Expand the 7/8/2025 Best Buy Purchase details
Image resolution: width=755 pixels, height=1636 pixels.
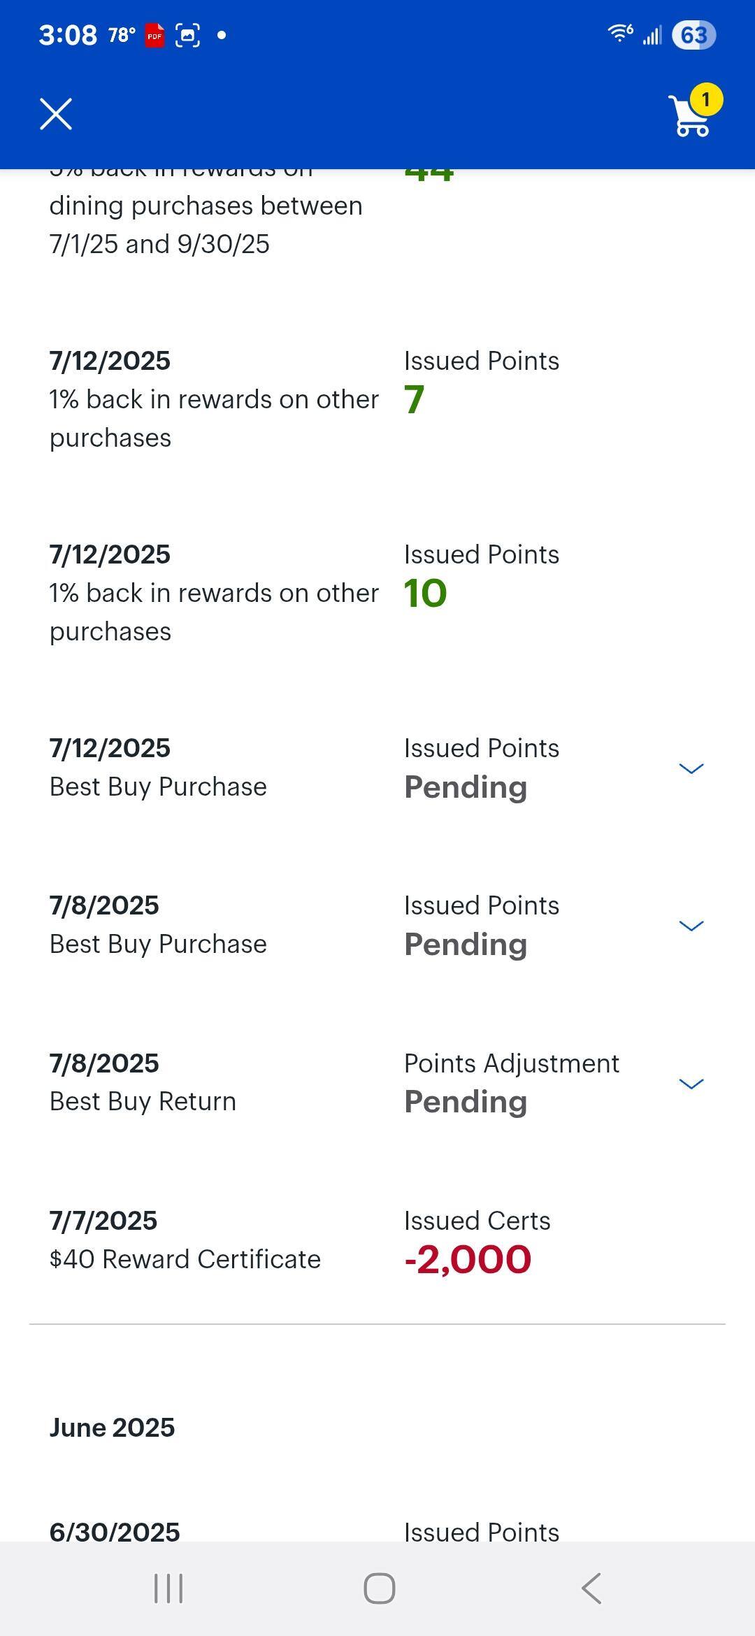[691, 926]
